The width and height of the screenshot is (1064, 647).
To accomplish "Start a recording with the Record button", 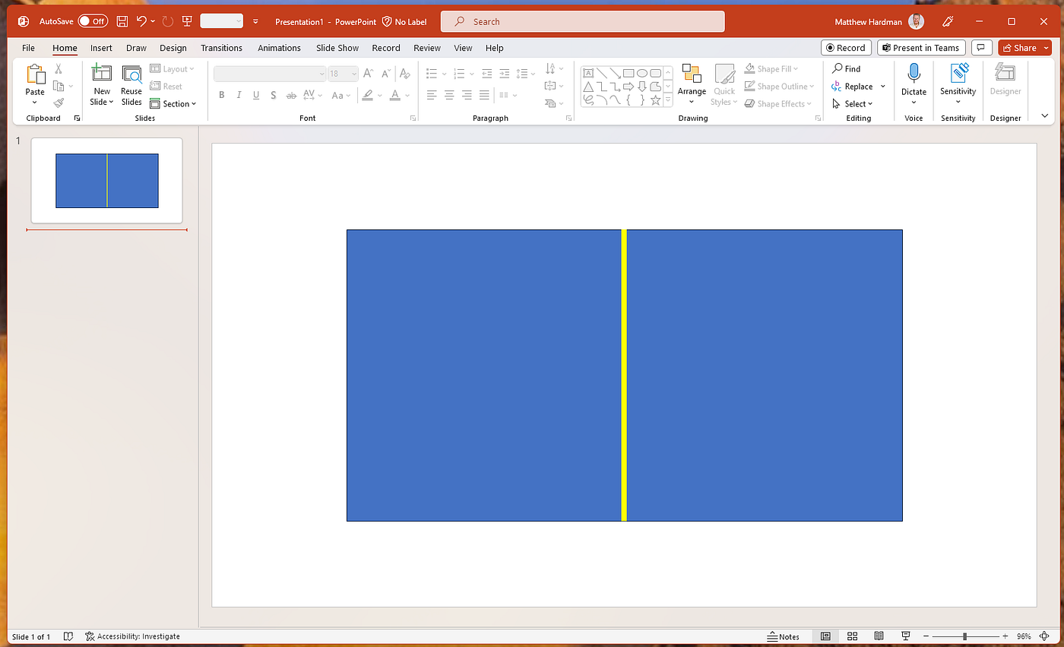I will pos(846,47).
